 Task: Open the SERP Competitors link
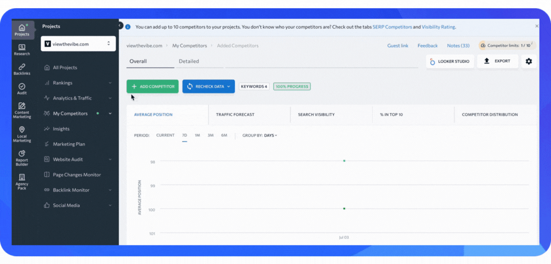[392, 27]
